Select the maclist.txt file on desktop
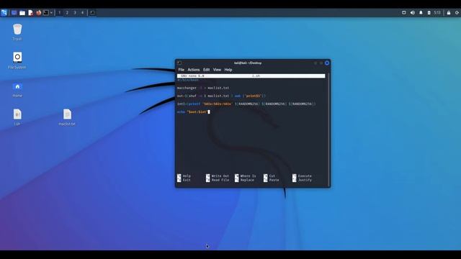The height and width of the screenshot is (259, 461). 67,117
